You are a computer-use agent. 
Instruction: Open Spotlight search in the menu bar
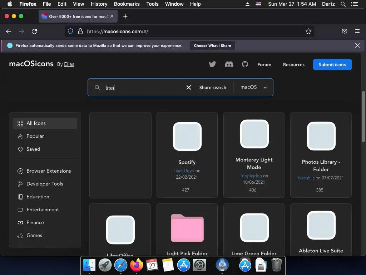coord(343,4)
